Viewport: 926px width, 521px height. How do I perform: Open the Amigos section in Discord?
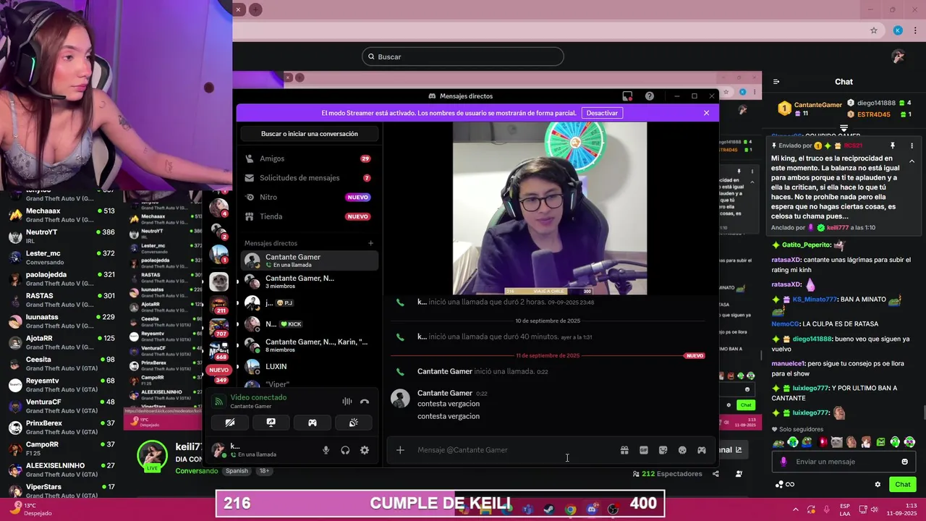point(310,158)
